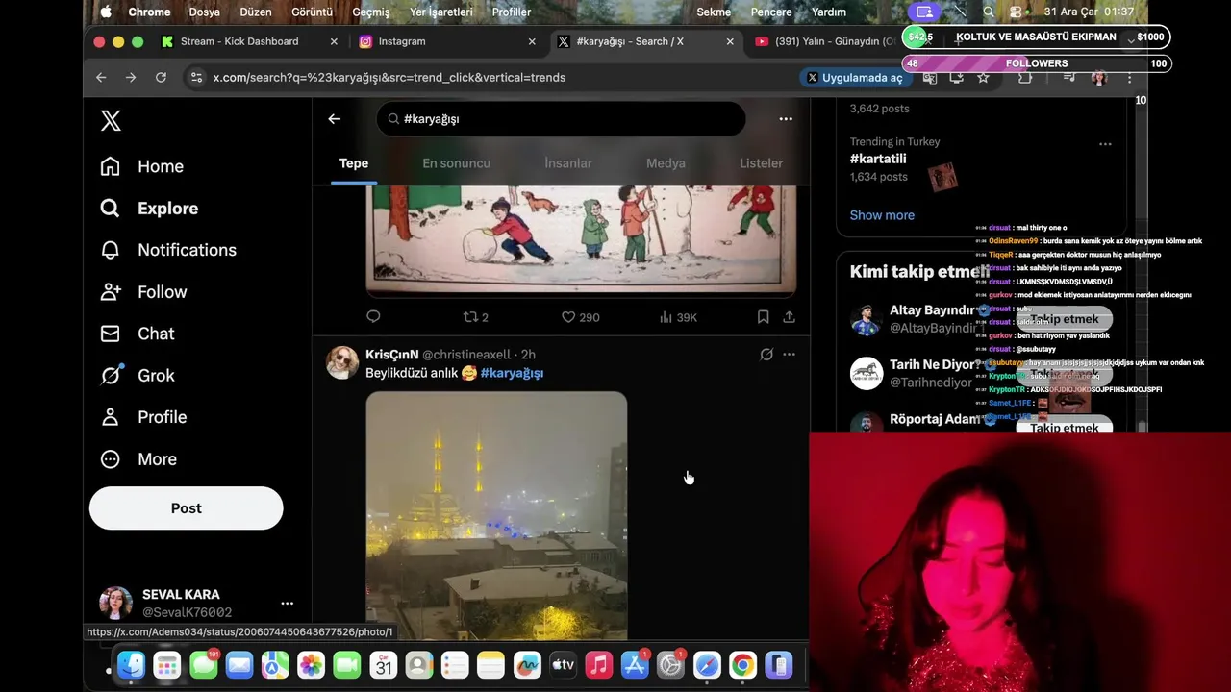Open the Chat envelope icon

(111, 334)
